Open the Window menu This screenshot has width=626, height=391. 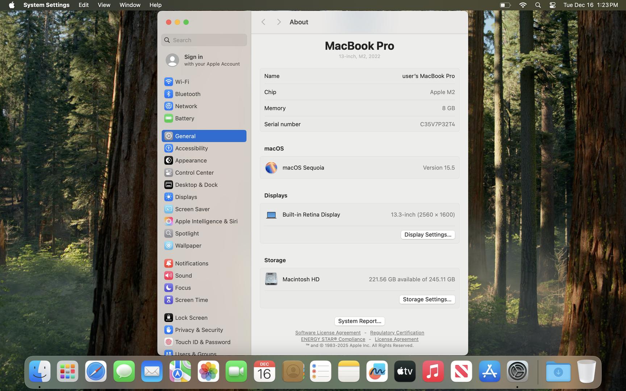pos(130,5)
